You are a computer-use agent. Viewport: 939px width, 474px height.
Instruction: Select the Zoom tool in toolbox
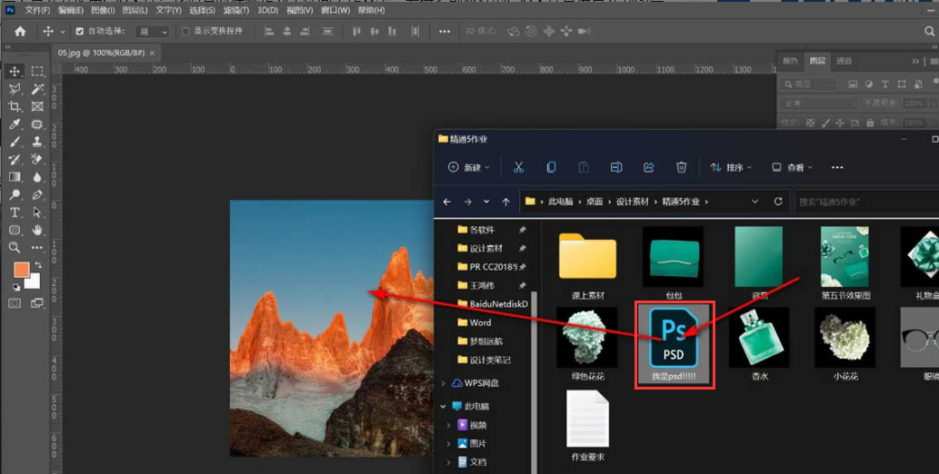click(x=15, y=247)
